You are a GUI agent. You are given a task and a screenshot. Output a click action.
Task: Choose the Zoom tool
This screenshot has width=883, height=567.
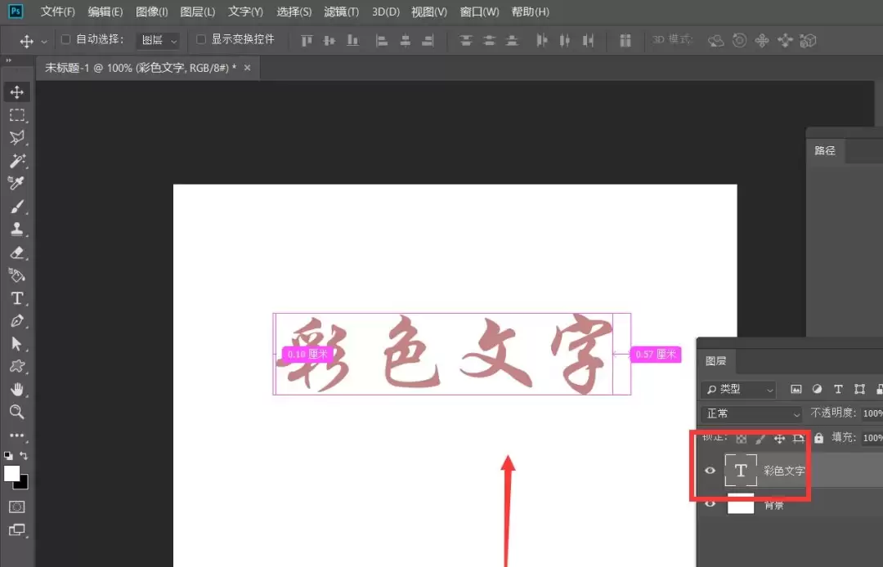tap(17, 412)
